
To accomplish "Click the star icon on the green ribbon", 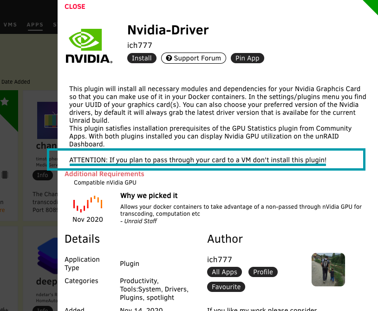I will [5, 102].
